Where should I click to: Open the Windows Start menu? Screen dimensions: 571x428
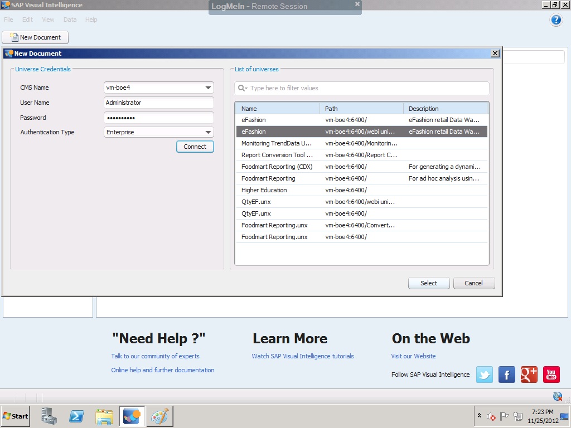point(15,416)
